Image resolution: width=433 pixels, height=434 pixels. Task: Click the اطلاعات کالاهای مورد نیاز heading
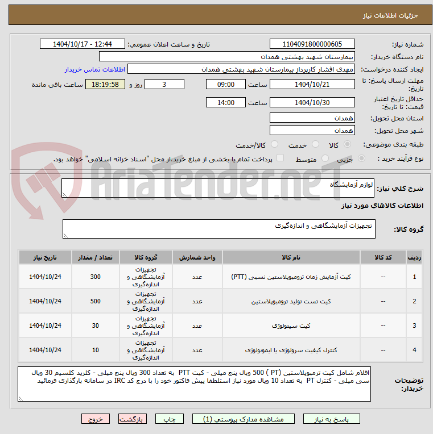click(x=382, y=206)
